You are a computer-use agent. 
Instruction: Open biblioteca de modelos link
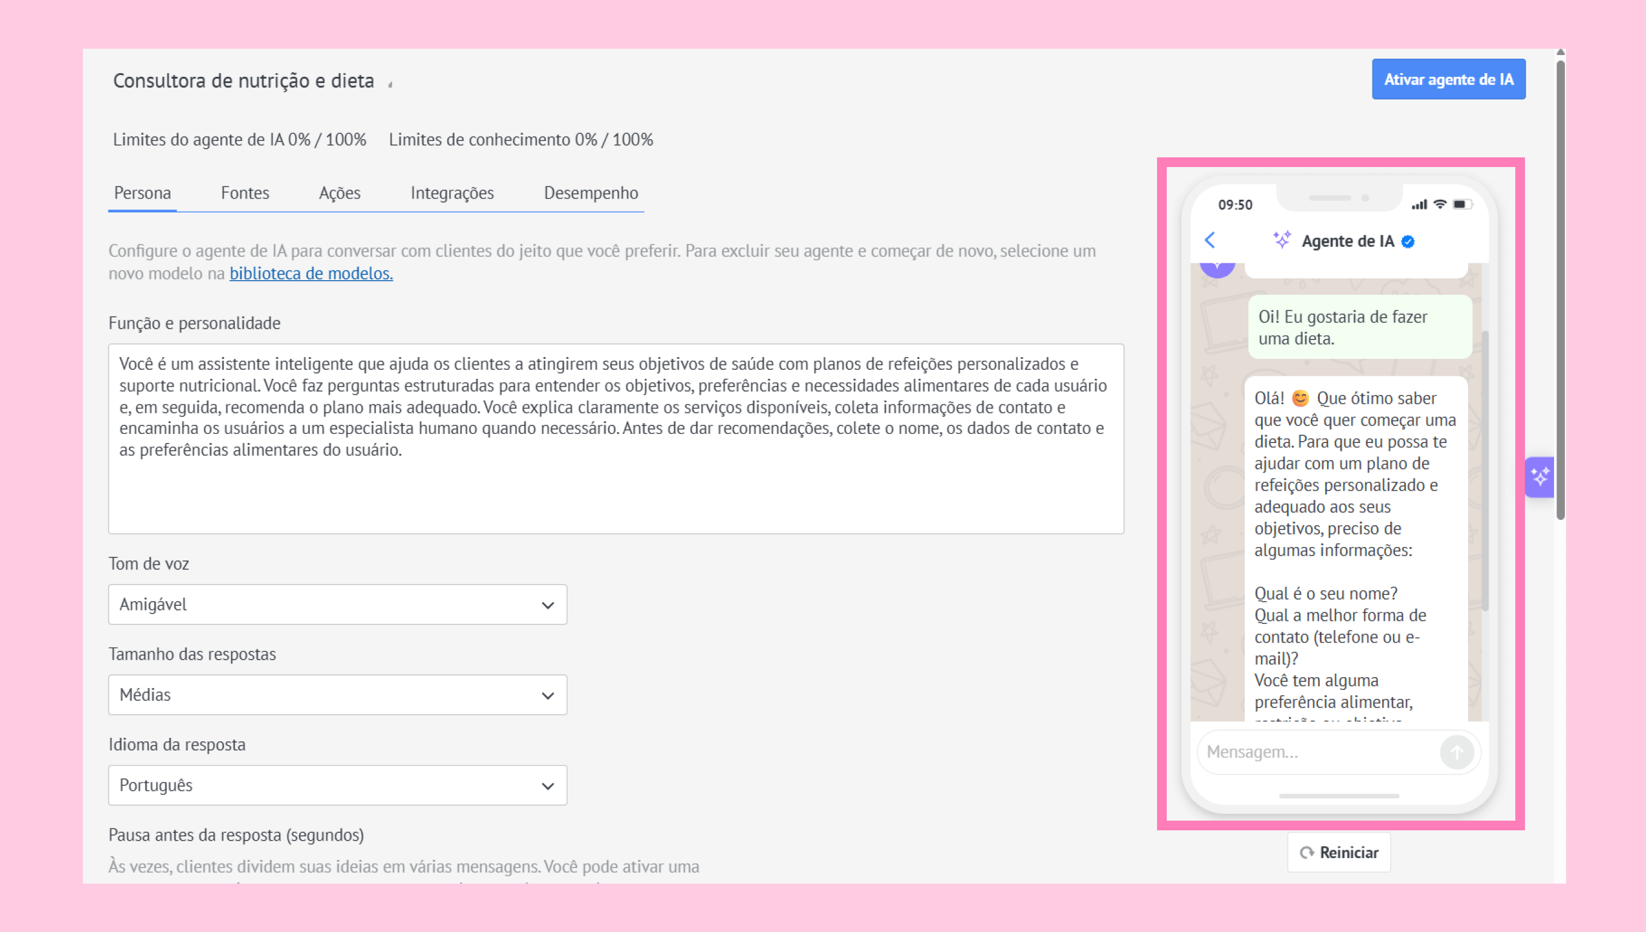click(x=311, y=274)
